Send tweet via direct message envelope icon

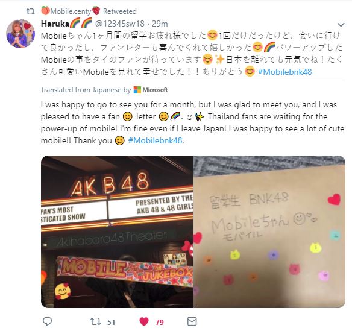point(192,321)
